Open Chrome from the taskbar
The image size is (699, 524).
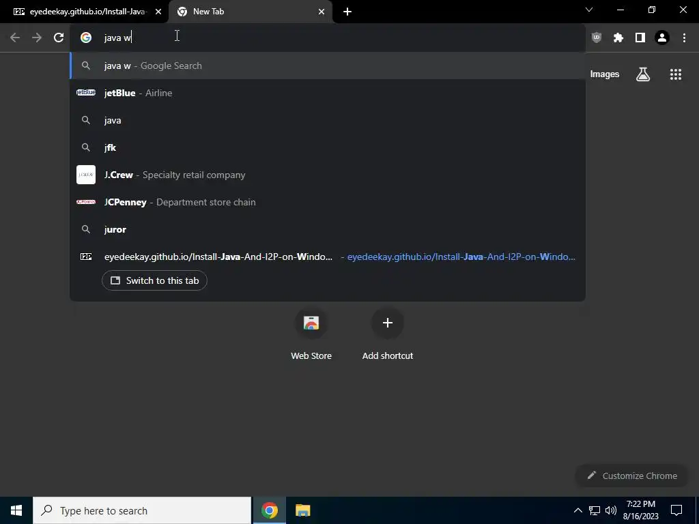tap(269, 510)
